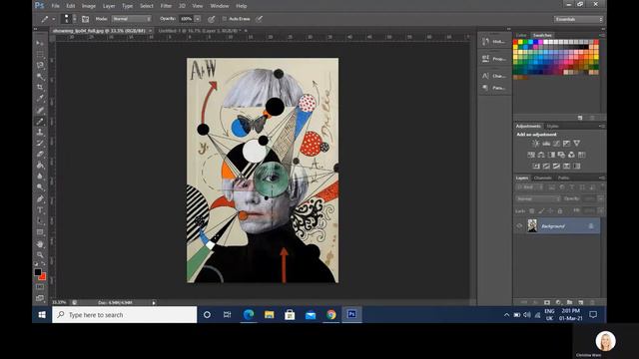Select the Rectangular Marquee tool
639x359 pixels.
pos(40,54)
